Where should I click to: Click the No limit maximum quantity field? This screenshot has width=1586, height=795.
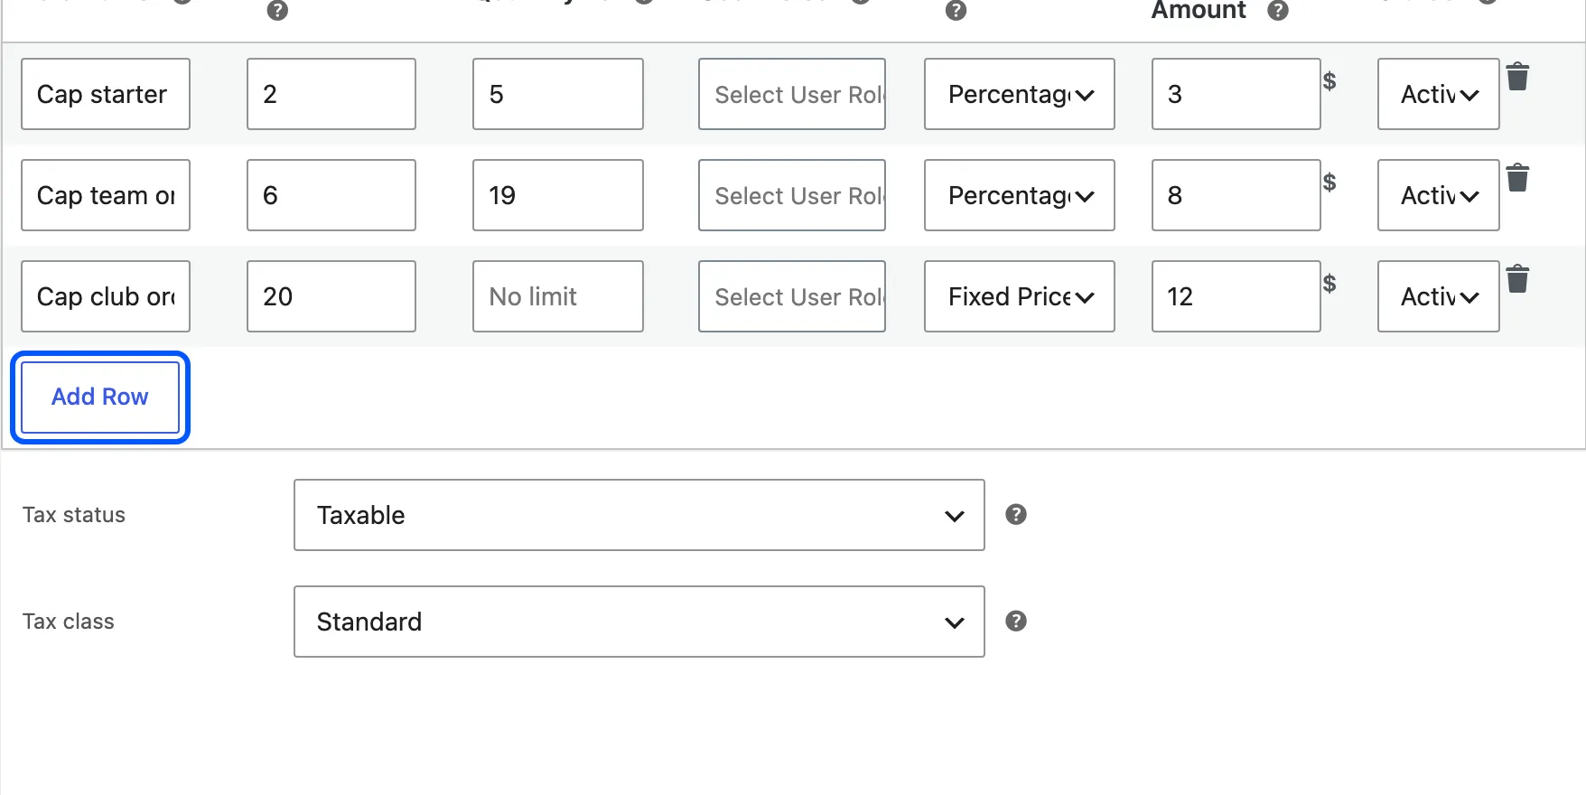[558, 296]
